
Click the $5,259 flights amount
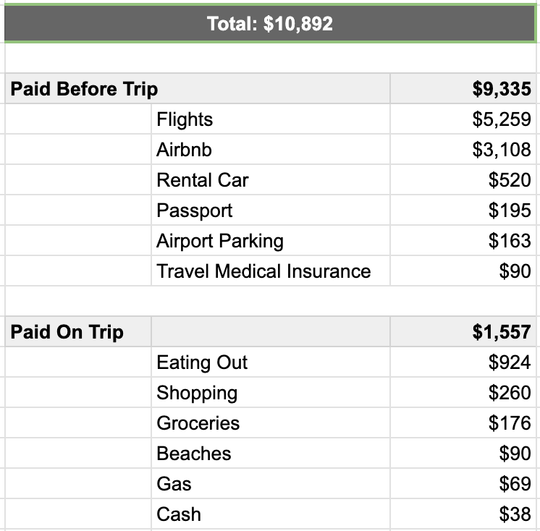pyautogui.click(x=463, y=119)
